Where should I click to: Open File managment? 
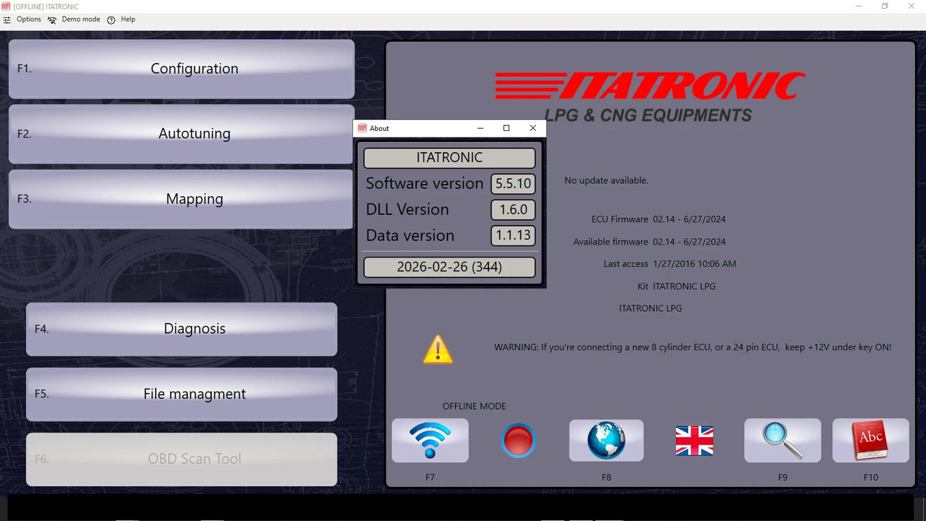(182, 394)
